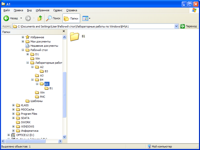Click Мой компьютер in status bar
This screenshot has width=200, height=150.
159,146
